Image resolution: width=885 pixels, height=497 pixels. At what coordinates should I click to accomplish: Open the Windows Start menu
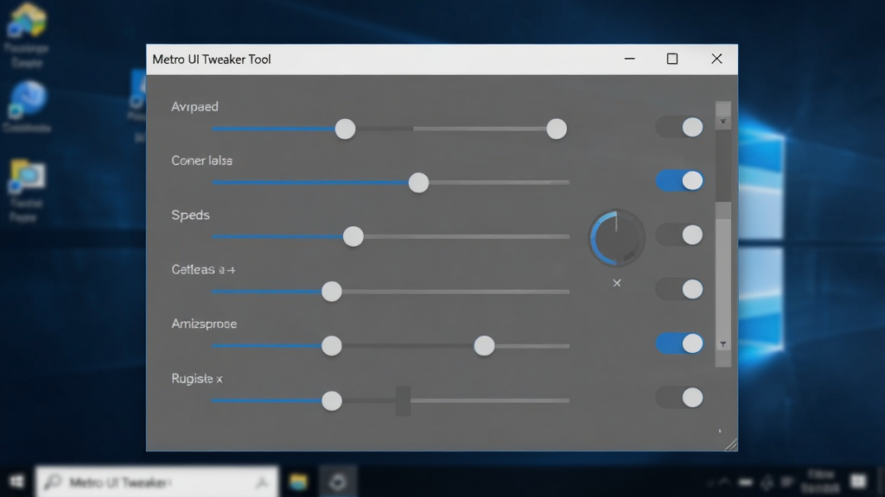point(17,481)
